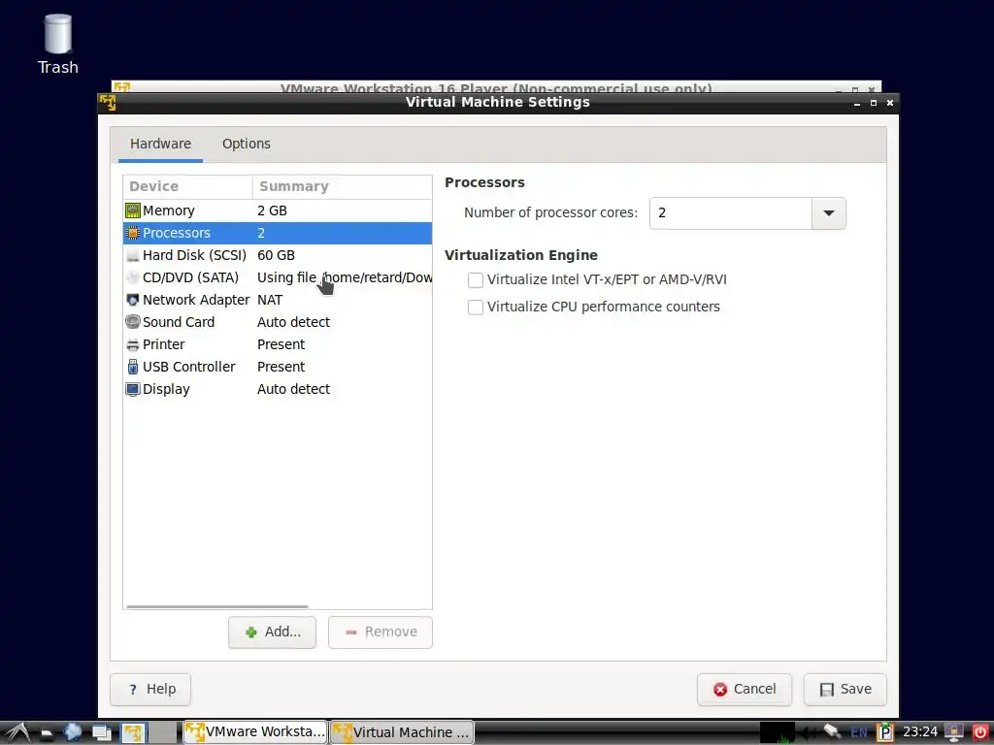Select the VMware desktop pager thumbnail

click(x=133, y=733)
